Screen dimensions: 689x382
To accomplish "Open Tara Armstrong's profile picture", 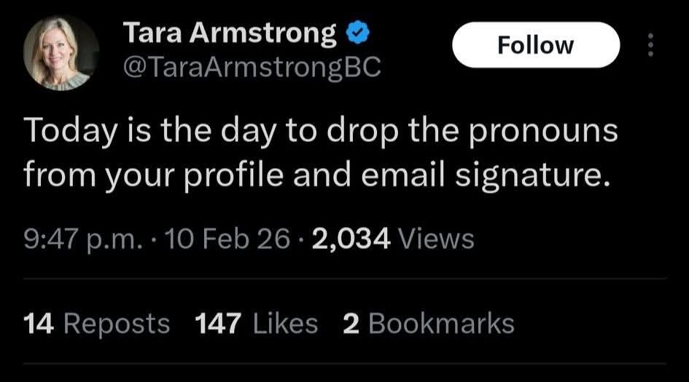I will click(x=61, y=52).
